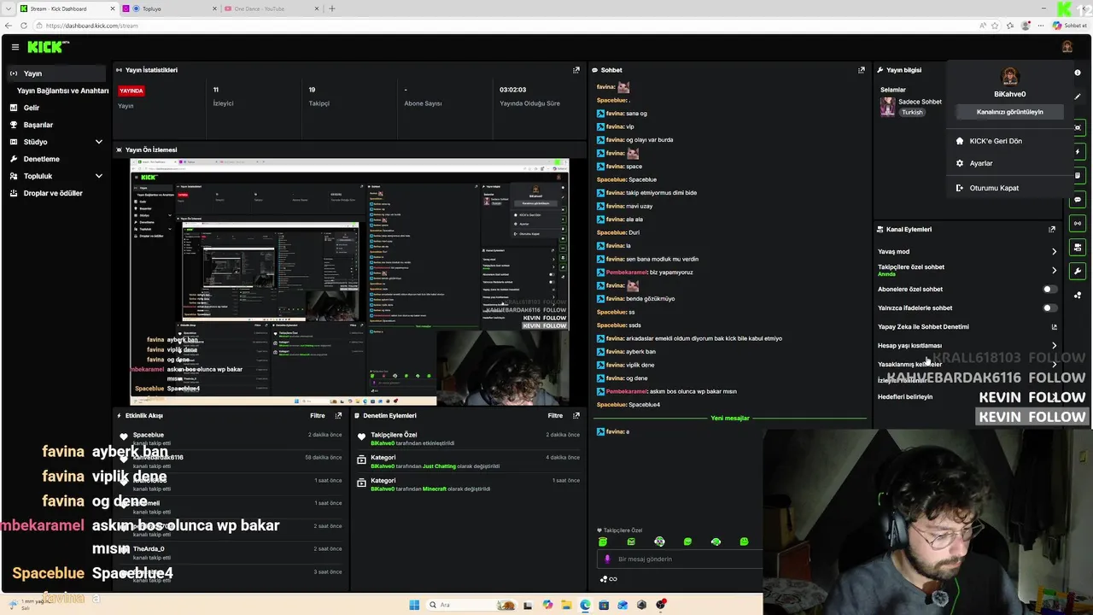This screenshot has height=615, width=1093.
Task: Open a new browser tab with plus button
Action: pyautogui.click(x=332, y=9)
